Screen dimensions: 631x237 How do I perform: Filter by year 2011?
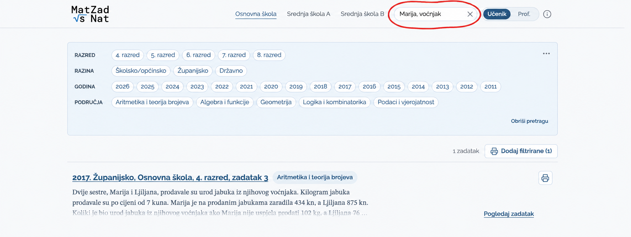[491, 87]
